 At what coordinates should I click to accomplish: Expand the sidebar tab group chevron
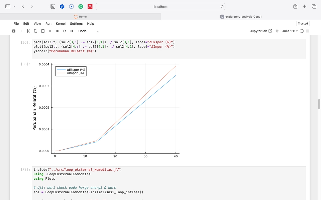click(14, 6)
